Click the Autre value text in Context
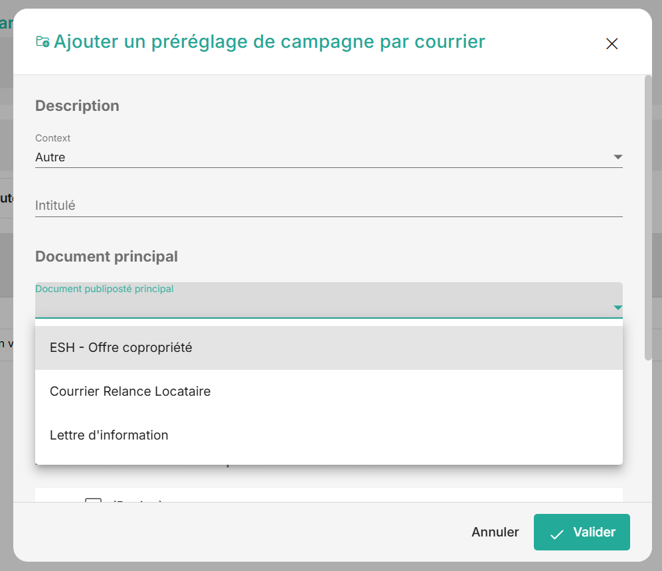Image resolution: width=662 pixels, height=571 pixels. 50,157
